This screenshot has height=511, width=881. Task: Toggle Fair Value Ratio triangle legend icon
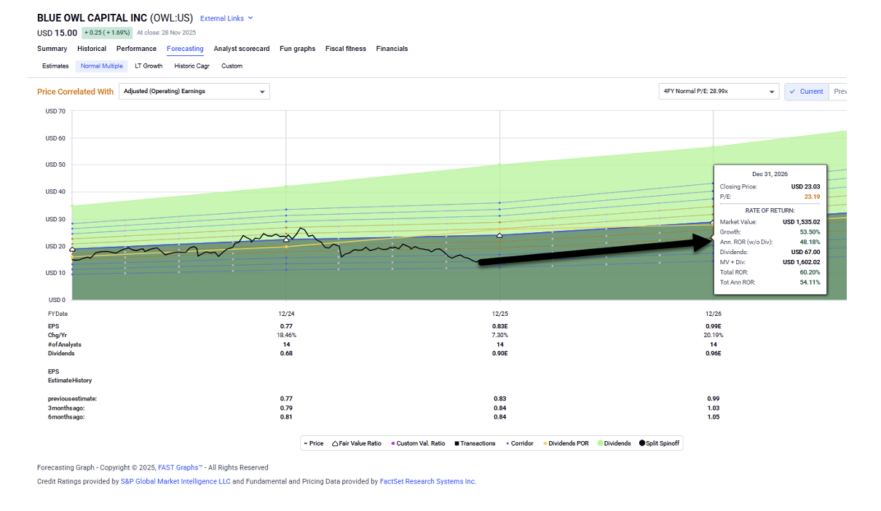[336, 443]
